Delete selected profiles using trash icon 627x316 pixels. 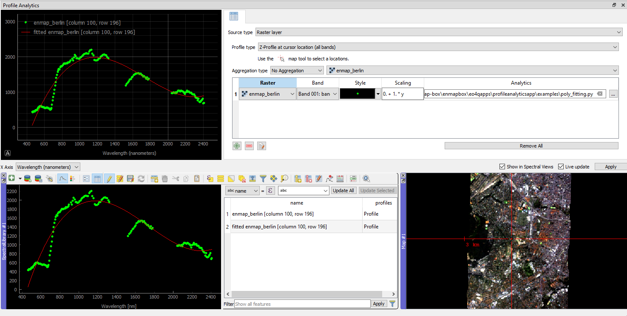click(165, 178)
